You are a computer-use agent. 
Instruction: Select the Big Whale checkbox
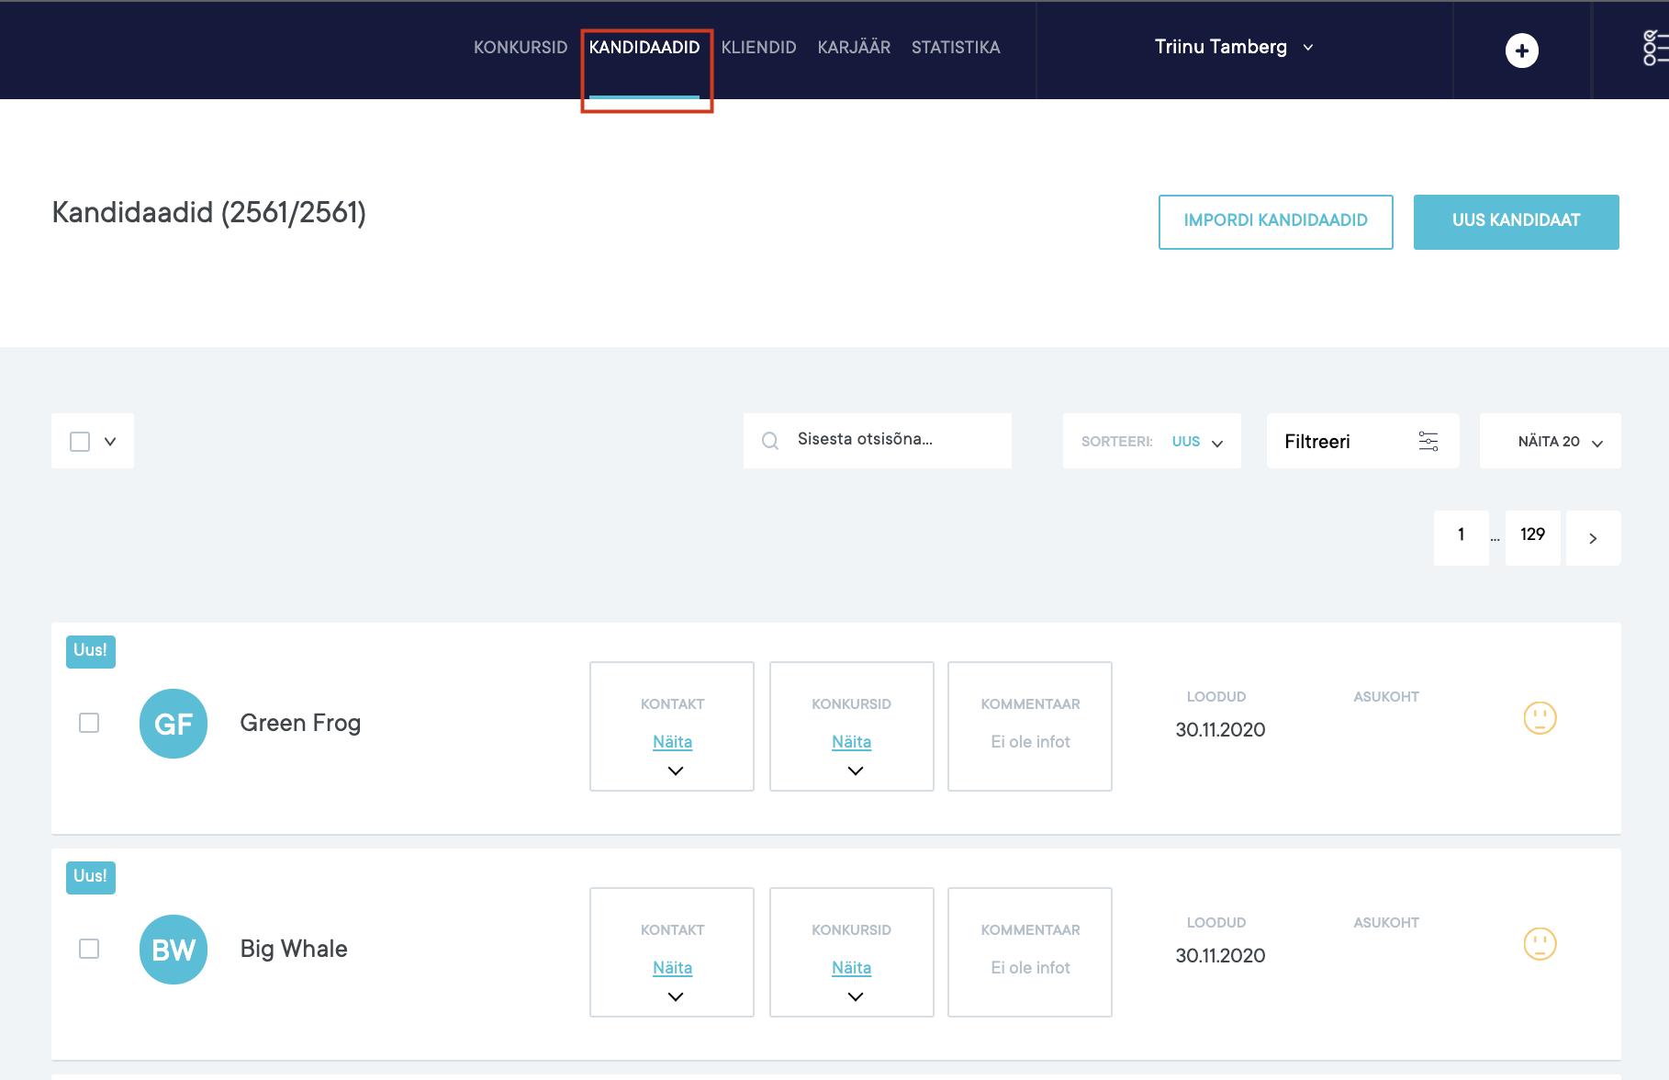click(89, 949)
